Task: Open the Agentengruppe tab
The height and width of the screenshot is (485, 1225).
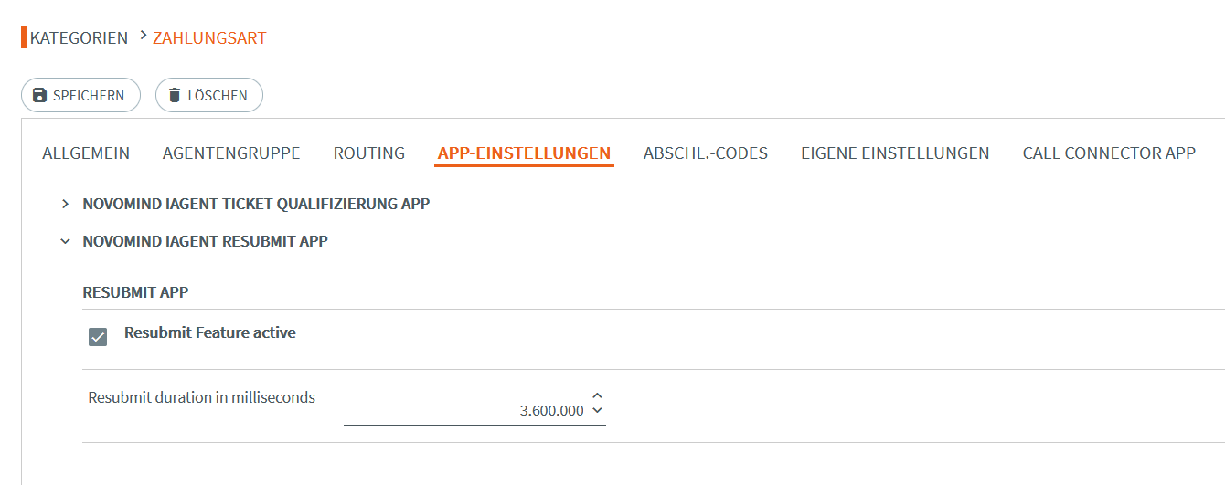Action: pos(231,153)
